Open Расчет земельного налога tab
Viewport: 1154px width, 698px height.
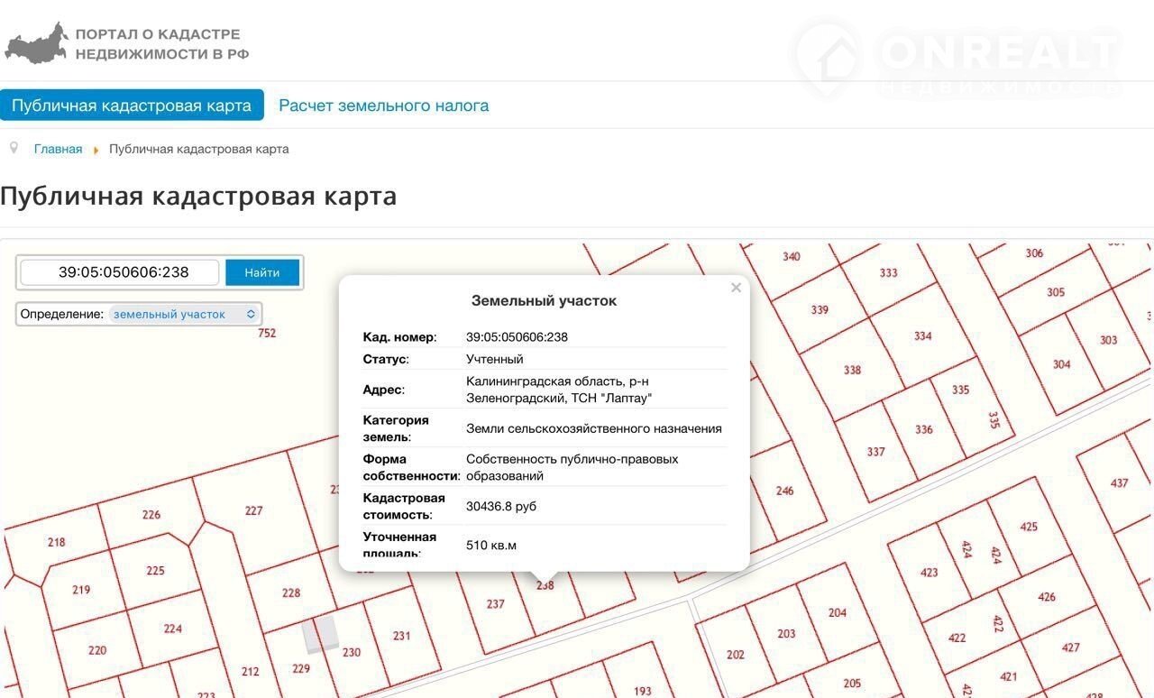pos(383,106)
